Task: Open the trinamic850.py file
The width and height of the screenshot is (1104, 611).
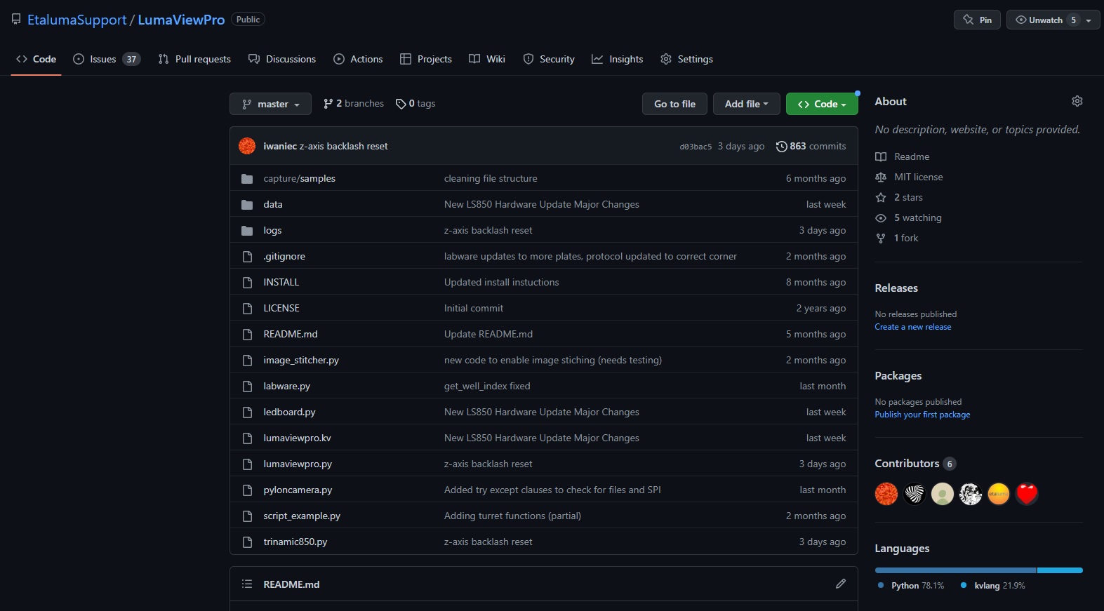Action: click(295, 542)
